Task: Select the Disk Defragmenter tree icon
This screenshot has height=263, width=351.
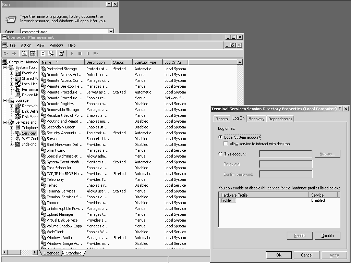Action: (18, 111)
